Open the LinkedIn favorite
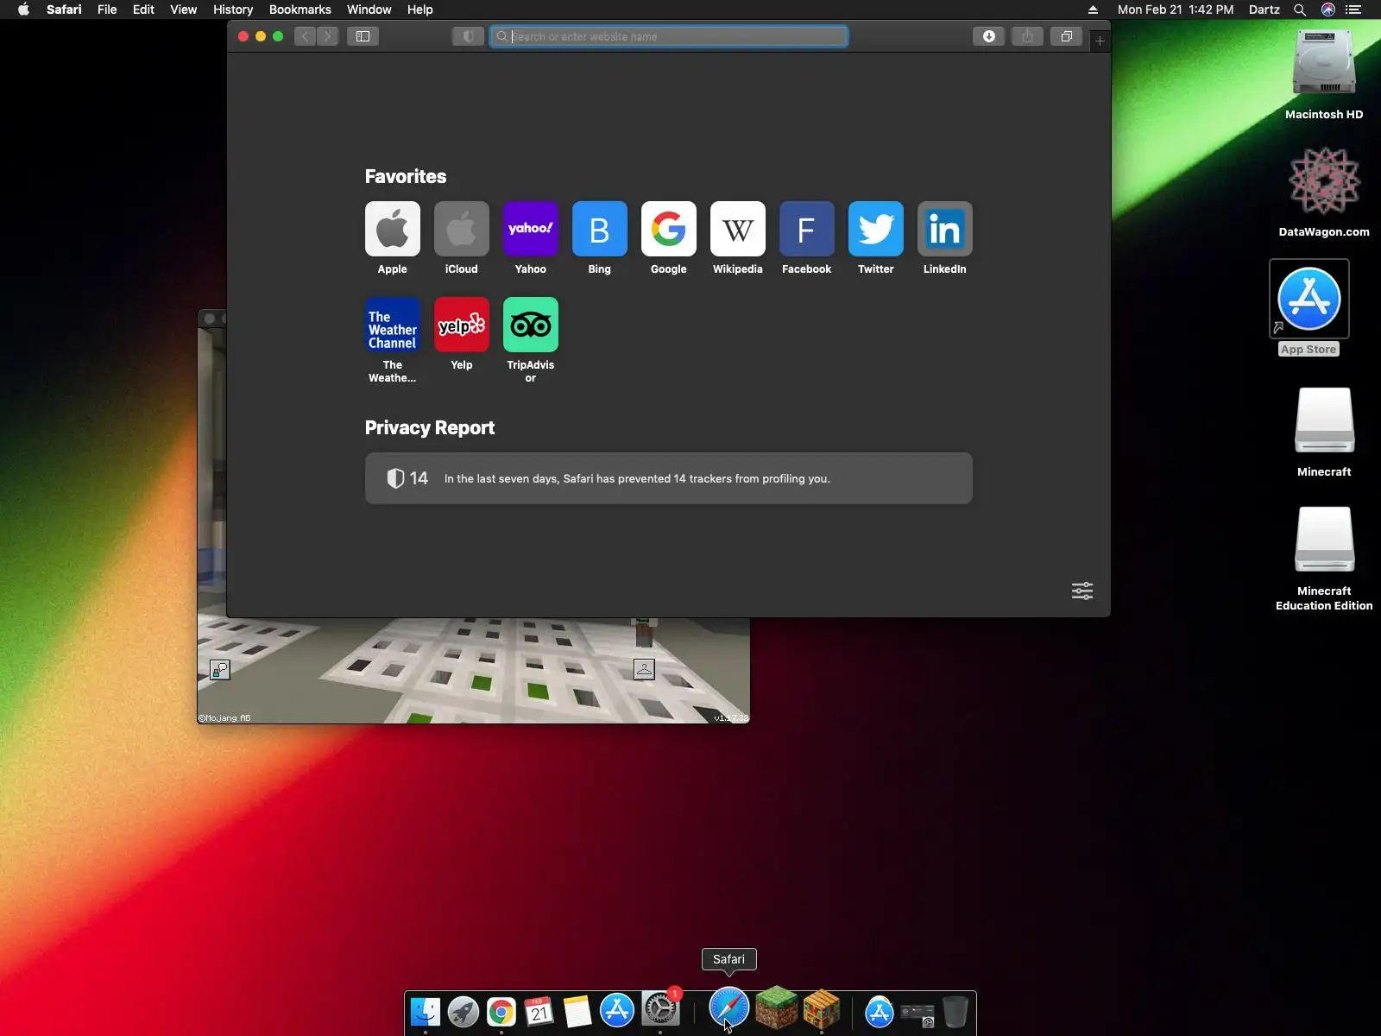Image resolution: width=1381 pixels, height=1036 pixels. pyautogui.click(x=945, y=229)
